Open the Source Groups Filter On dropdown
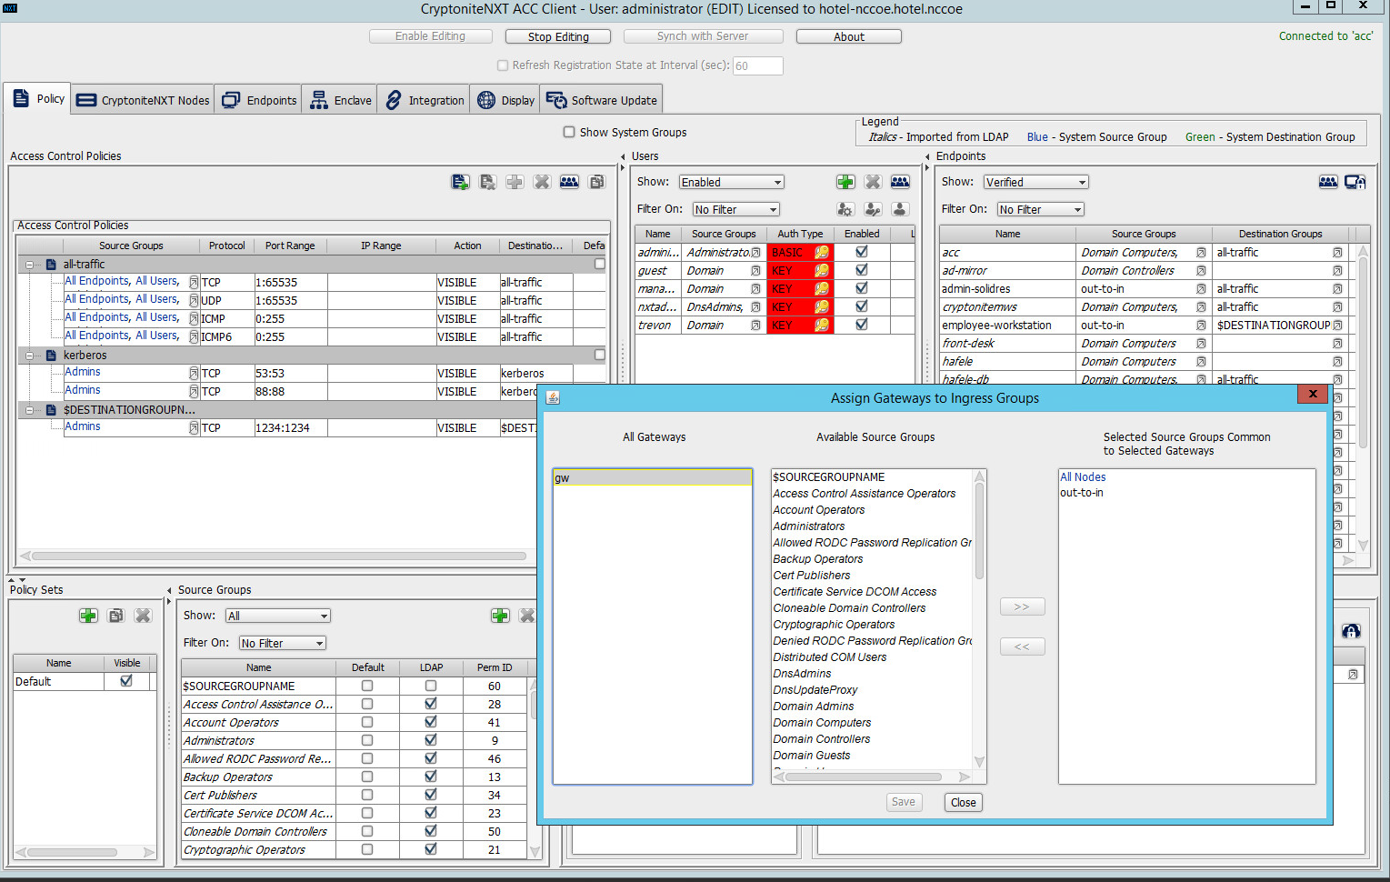 point(282,643)
